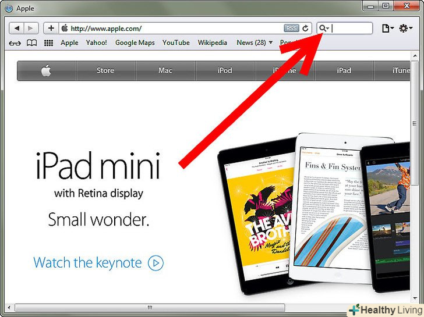Close the Safari window
424x317 pixels.
(x=407, y=6)
